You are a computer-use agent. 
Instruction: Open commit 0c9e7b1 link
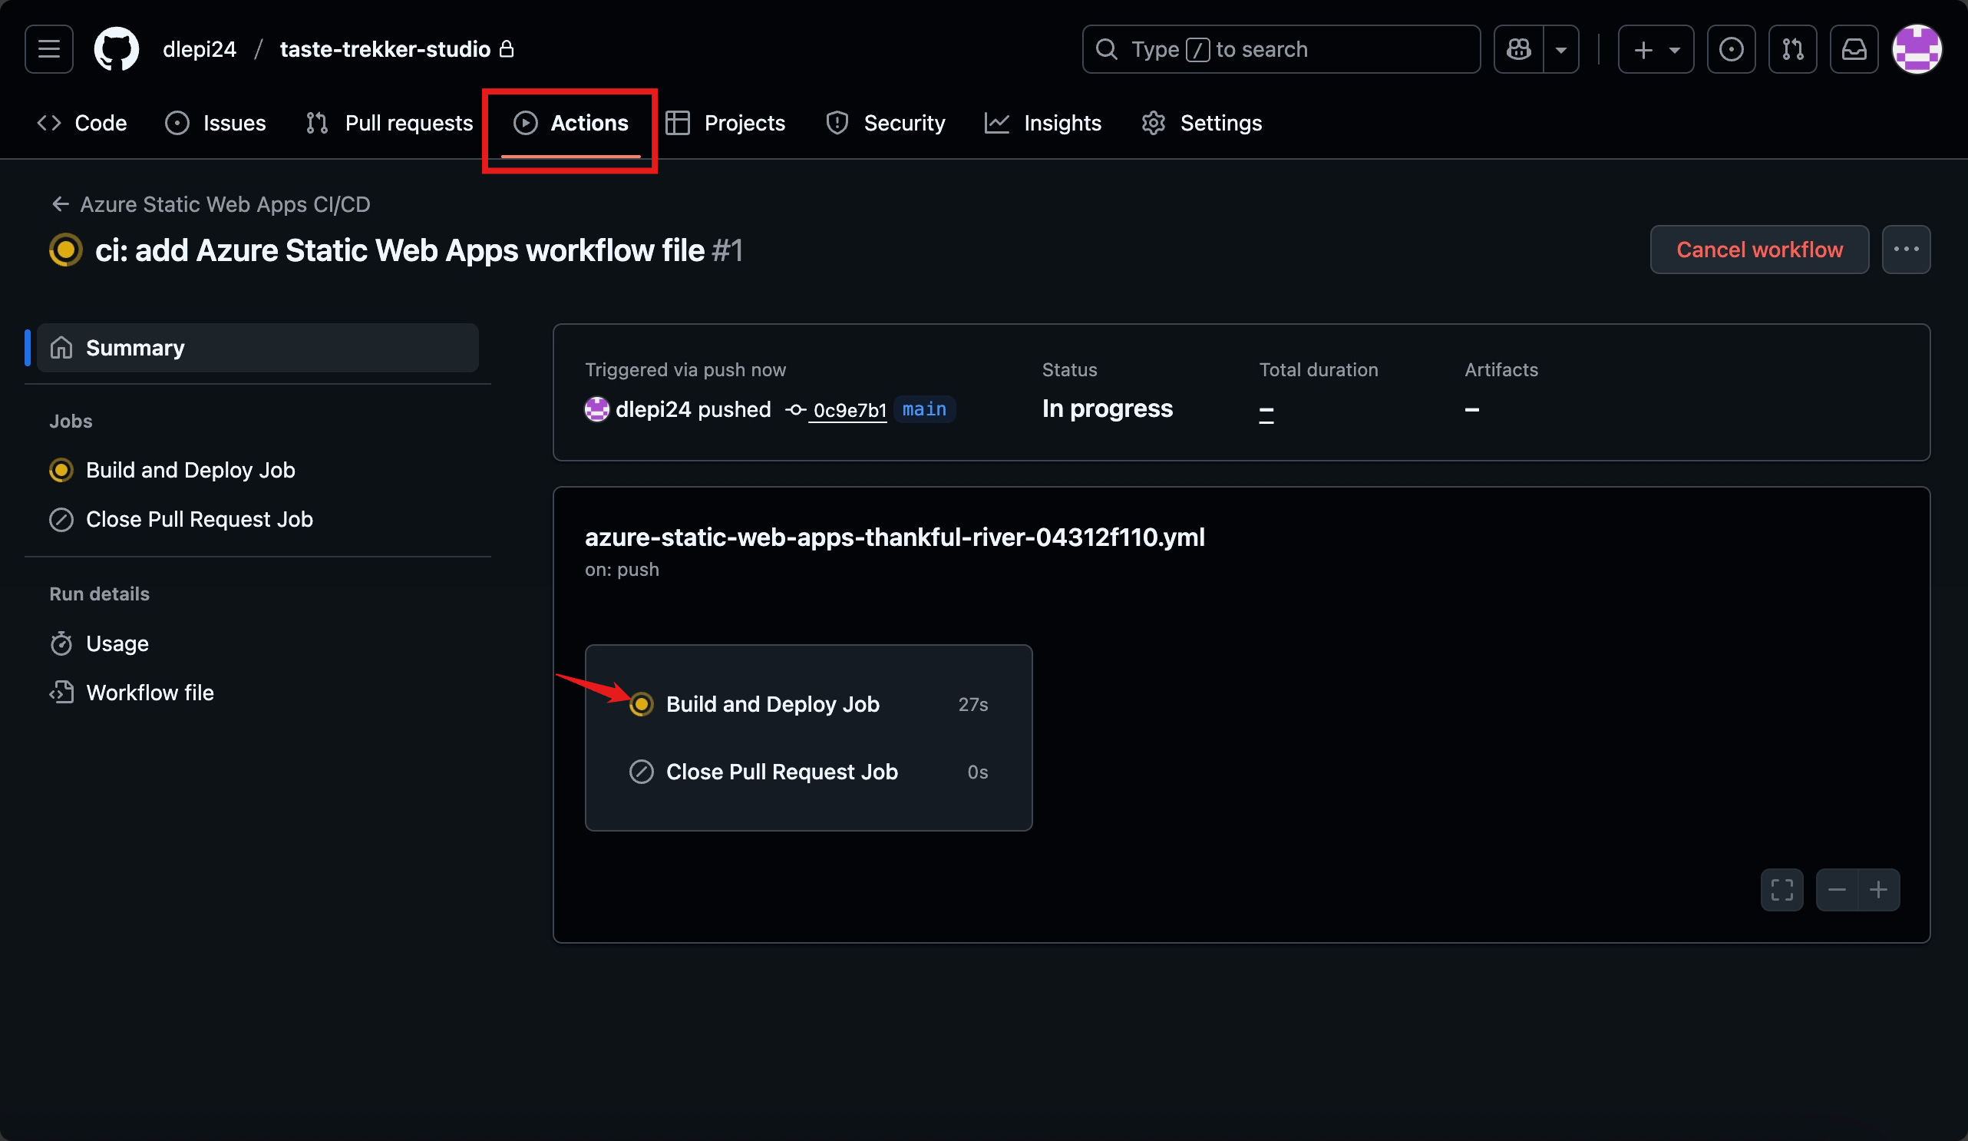click(x=849, y=409)
